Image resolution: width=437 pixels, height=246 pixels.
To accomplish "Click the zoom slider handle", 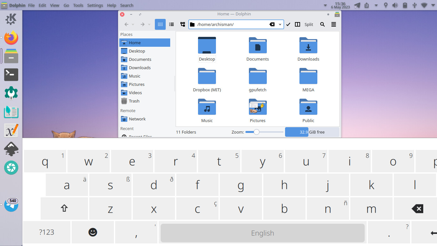I will 256,132.
